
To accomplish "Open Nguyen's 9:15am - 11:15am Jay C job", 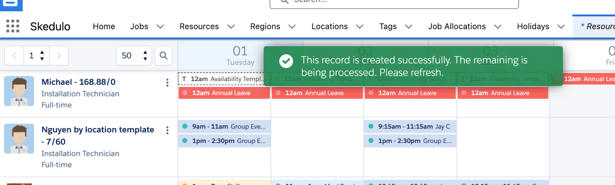I will [410, 126].
